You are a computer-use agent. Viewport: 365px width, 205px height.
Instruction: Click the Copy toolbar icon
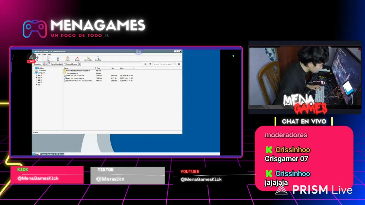(x=48, y=58)
